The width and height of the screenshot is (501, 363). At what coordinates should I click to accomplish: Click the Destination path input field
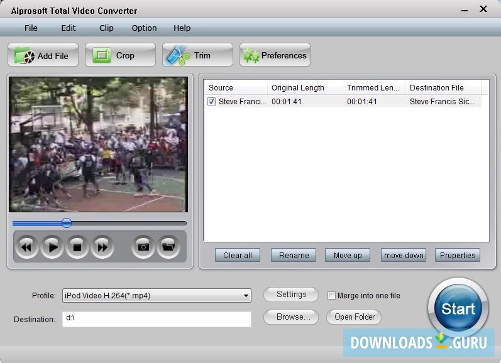(157, 319)
